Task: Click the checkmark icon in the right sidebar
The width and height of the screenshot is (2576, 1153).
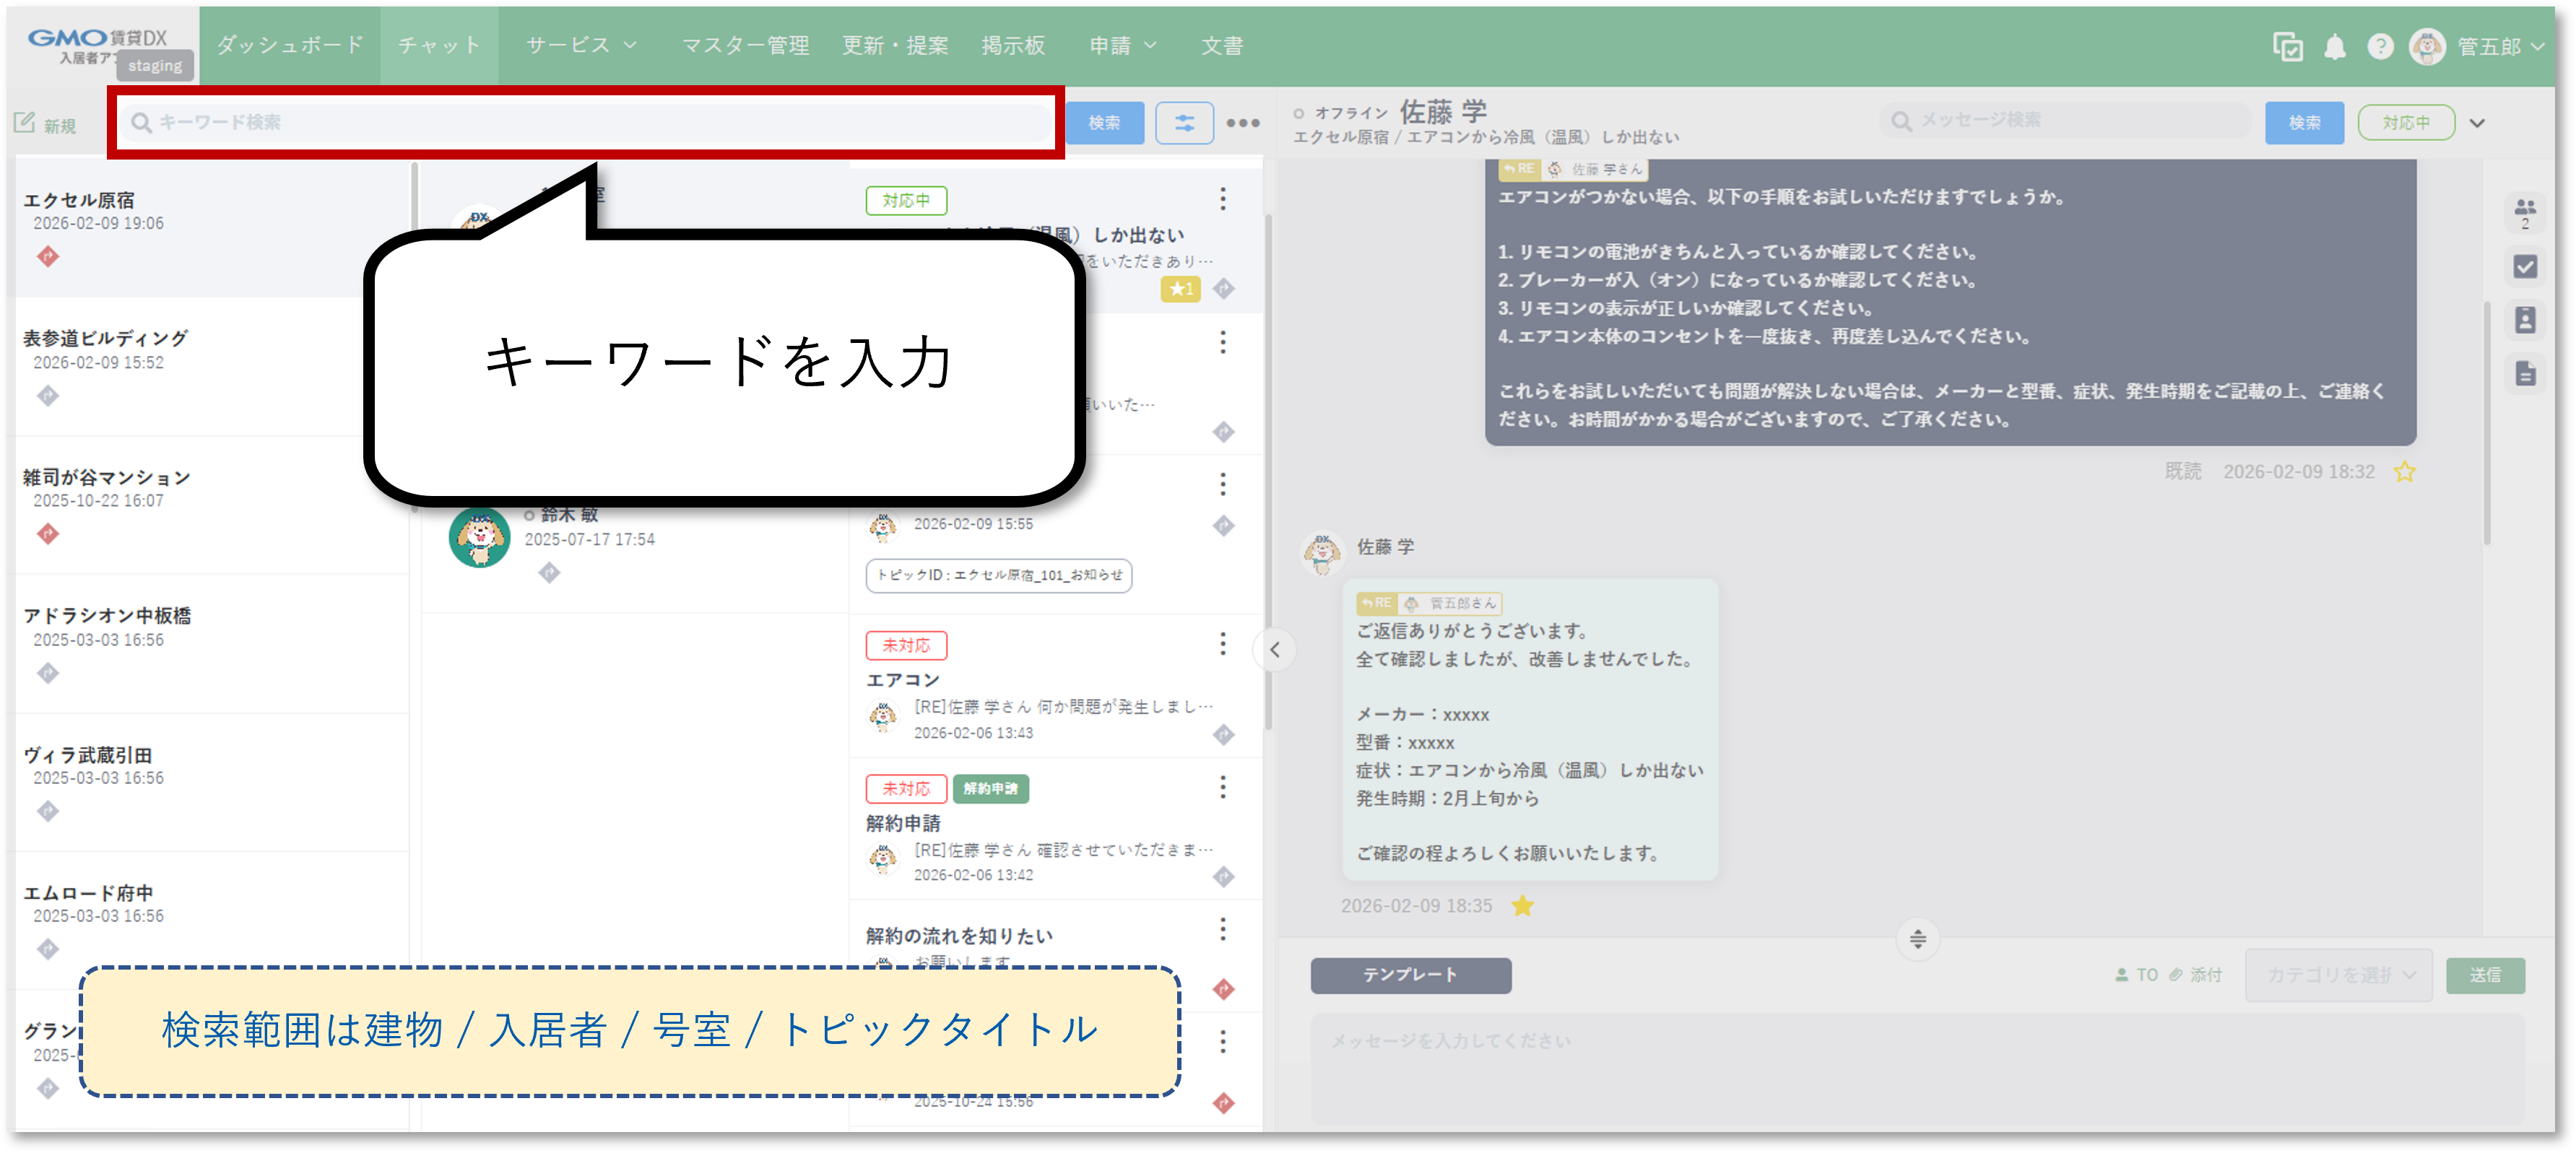Action: pyautogui.click(x=2526, y=266)
